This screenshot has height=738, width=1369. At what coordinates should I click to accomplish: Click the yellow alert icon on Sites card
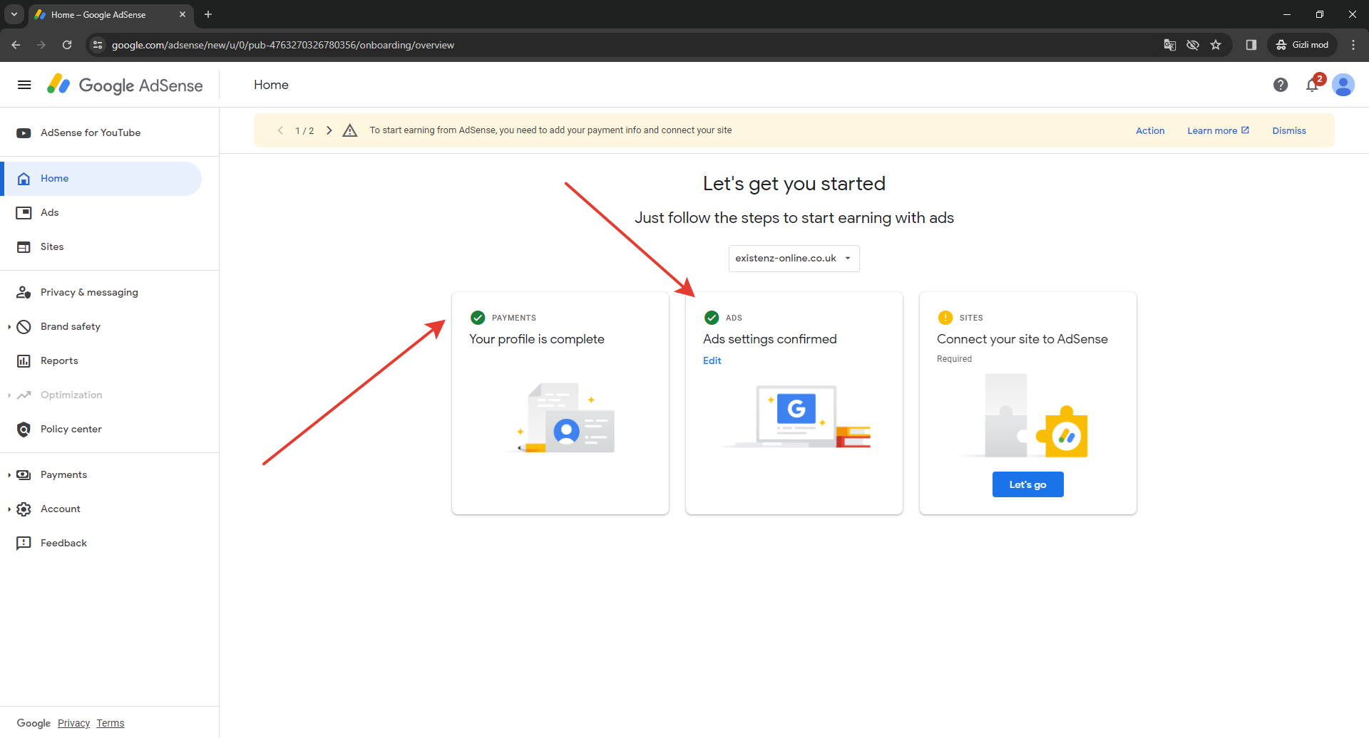coord(945,318)
